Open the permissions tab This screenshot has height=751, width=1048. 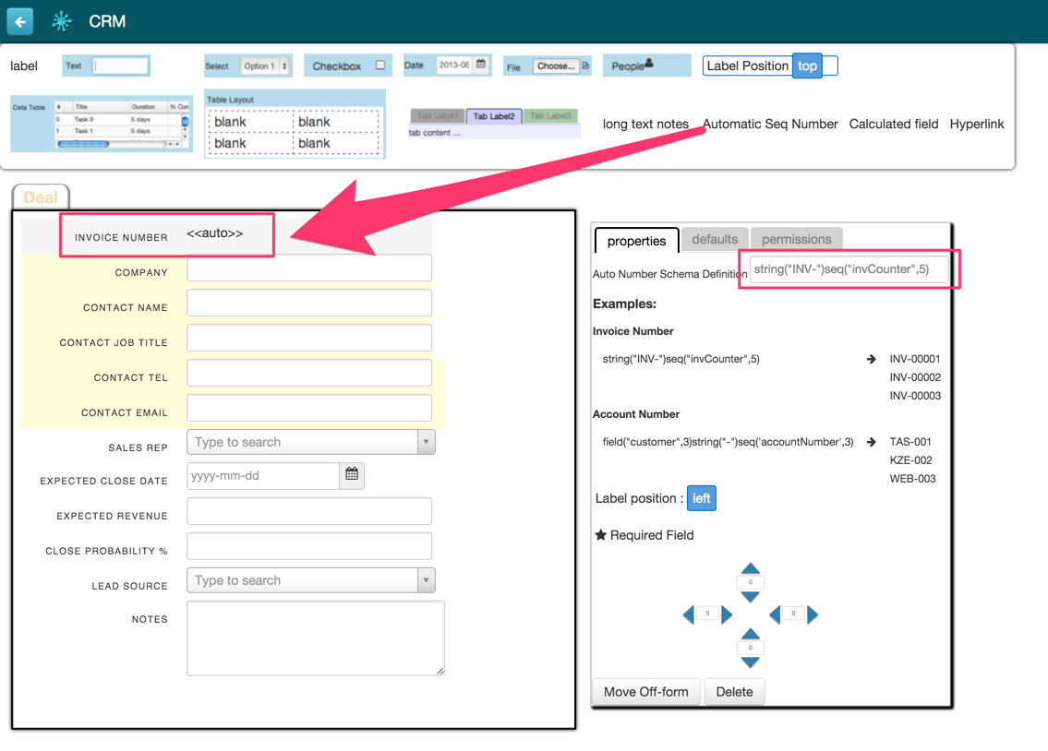click(796, 238)
